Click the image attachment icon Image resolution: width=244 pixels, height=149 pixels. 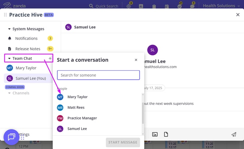(x=155, y=134)
